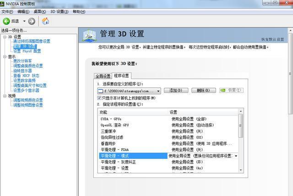Click main panel scrollbar up arrow
Screen dimensions: 293x196
(290, 31)
